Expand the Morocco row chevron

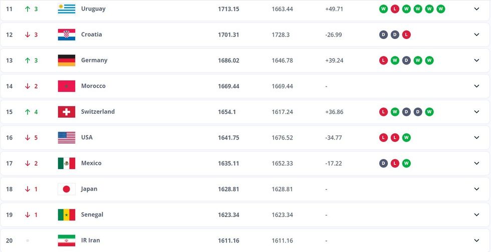476,86
